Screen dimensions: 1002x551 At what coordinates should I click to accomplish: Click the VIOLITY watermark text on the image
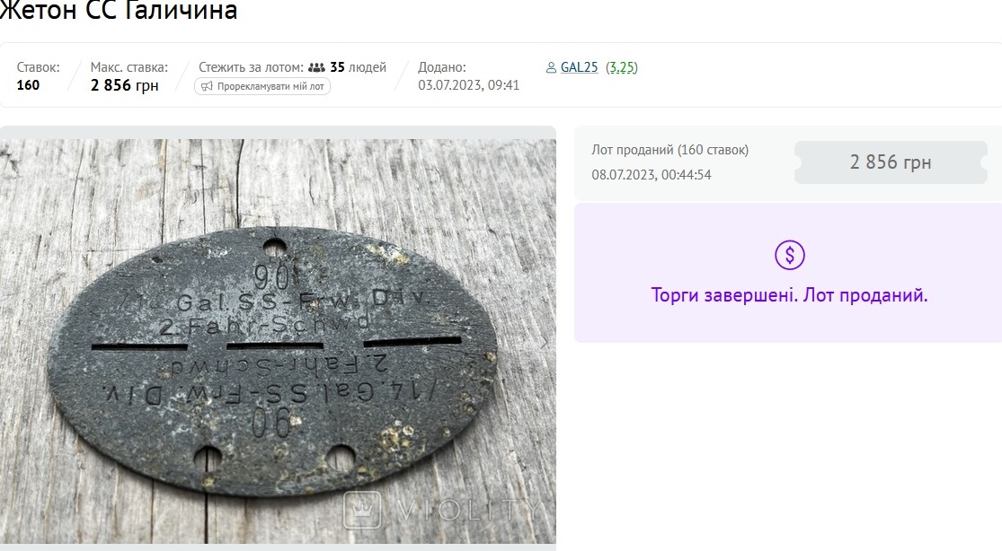(x=466, y=510)
